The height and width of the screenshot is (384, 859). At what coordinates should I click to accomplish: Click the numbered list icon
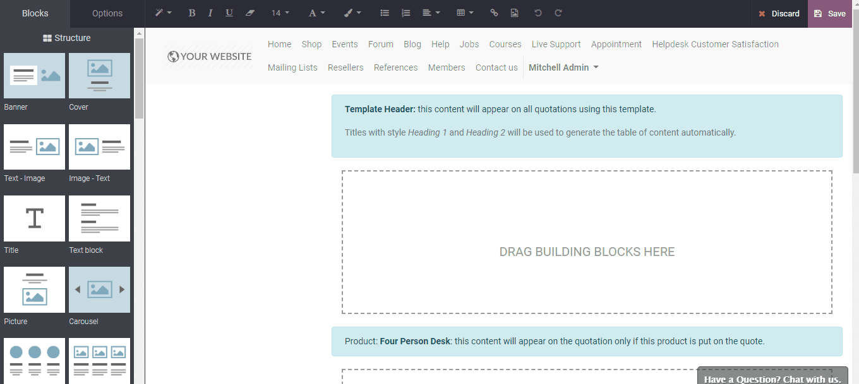405,13
